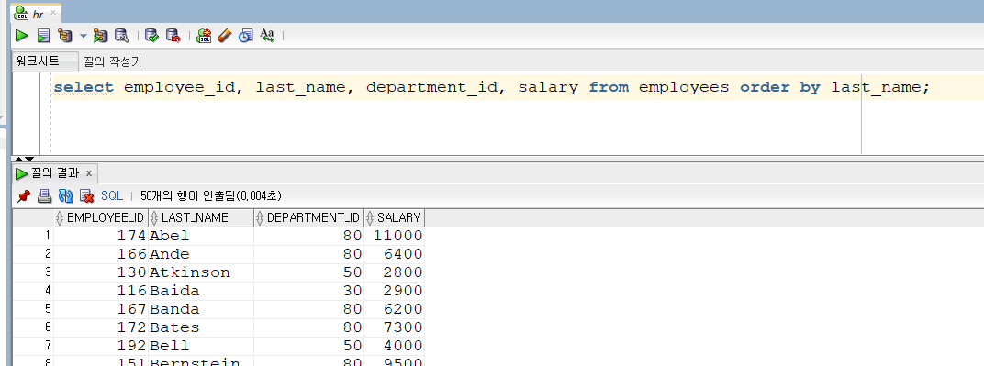Viewport: 984px width, 366px height.
Task: Select the 질의 결과 results tab
Action: 54,173
